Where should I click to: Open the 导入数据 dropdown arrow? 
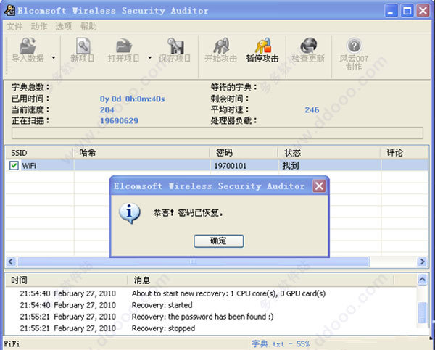point(54,57)
